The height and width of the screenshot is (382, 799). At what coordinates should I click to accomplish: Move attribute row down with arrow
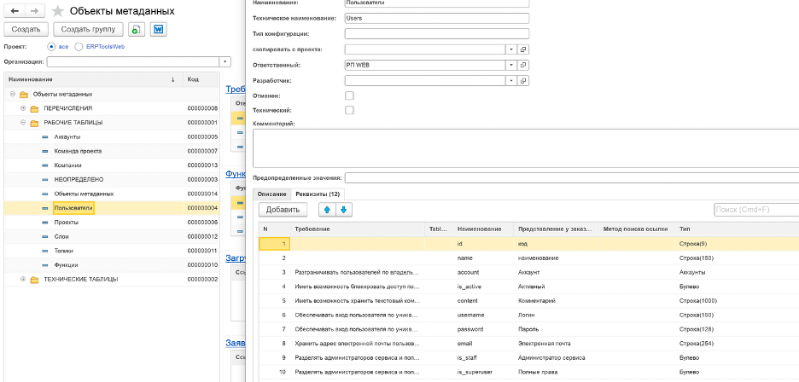343,210
